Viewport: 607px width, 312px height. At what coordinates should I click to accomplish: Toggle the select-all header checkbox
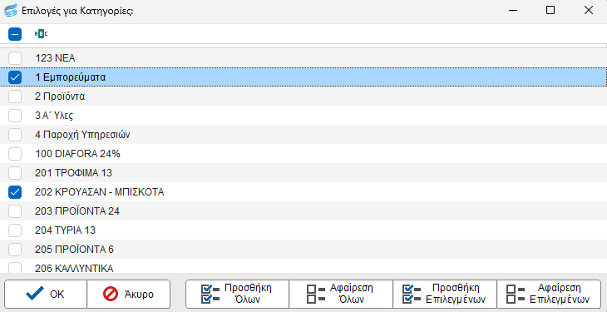[x=15, y=34]
